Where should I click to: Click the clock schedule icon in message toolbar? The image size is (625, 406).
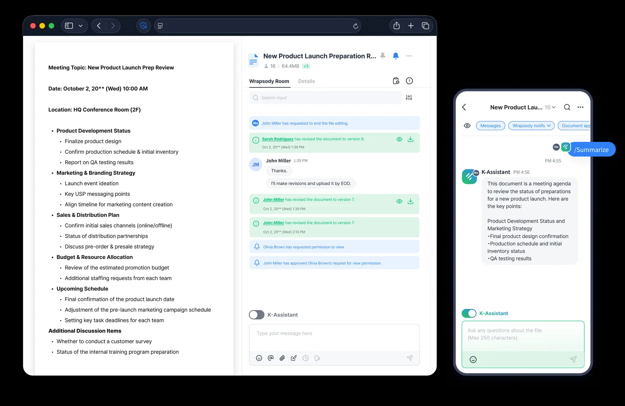(x=305, y=358)
